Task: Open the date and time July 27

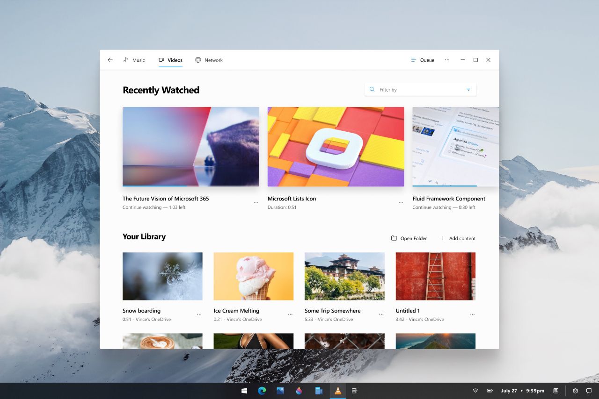Action: (x=523, y=391)
